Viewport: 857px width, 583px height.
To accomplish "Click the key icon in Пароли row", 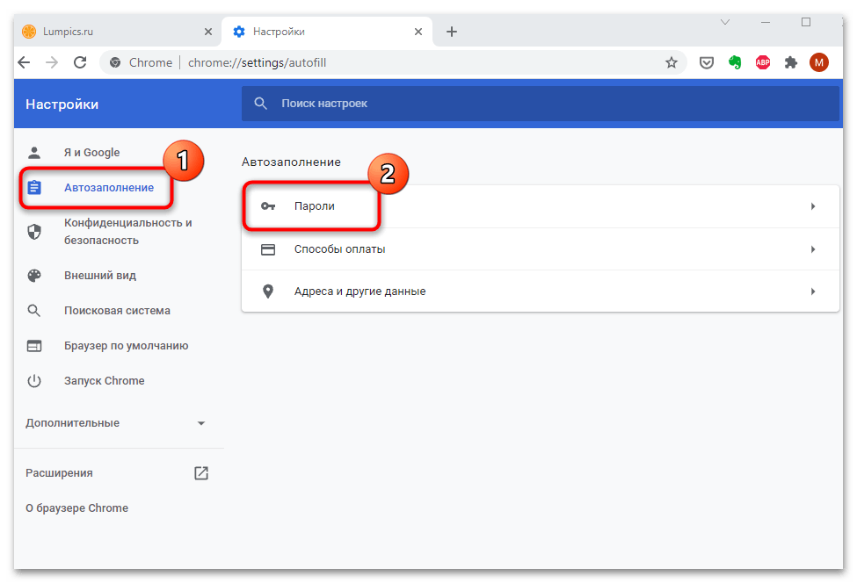I will (268, 206).
